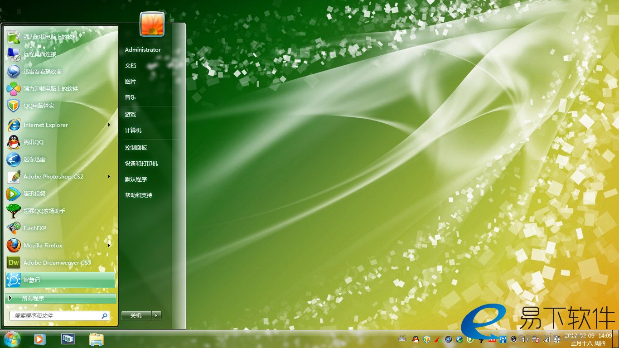Click the QQ penguin icon in system tray
The image size is (619, 348).
pos(415,339)
